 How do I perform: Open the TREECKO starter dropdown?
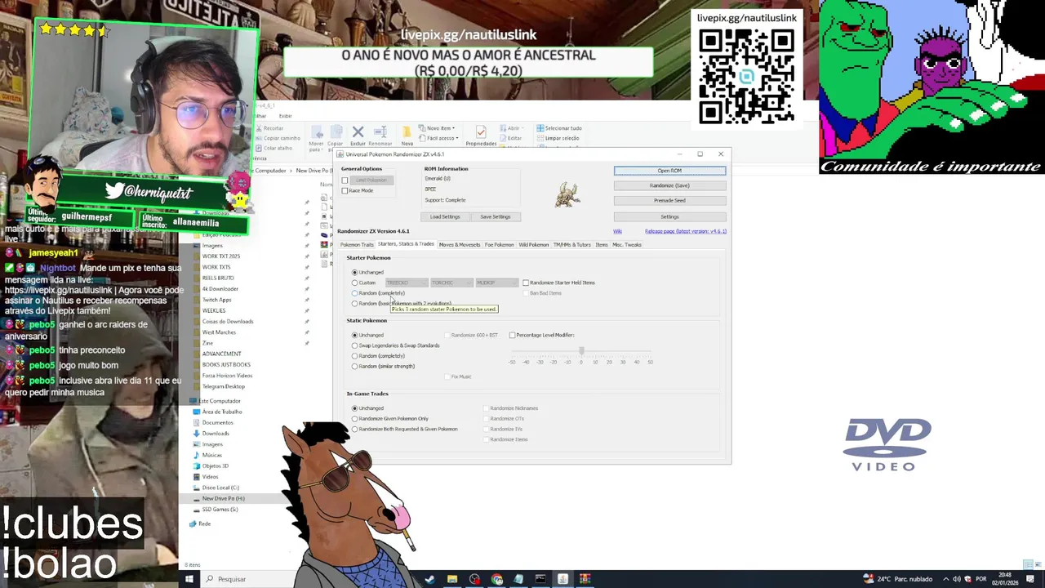click(x=407, y=283)
